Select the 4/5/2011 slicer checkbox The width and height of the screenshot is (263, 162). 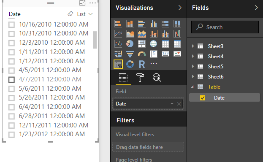click(x=11, y=70)
